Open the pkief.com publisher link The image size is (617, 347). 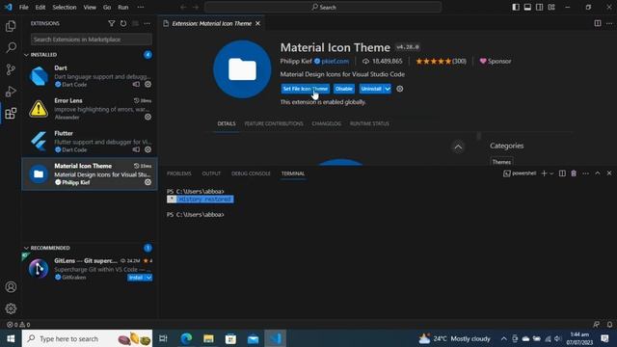point(335,61)
